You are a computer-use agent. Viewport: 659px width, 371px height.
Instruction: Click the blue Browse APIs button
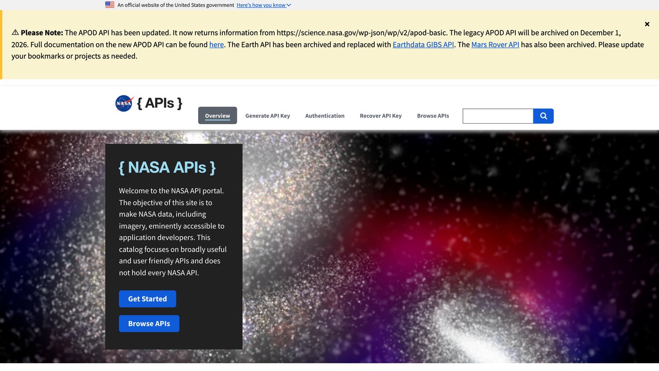pyautogui.click(x=149, y=324)
